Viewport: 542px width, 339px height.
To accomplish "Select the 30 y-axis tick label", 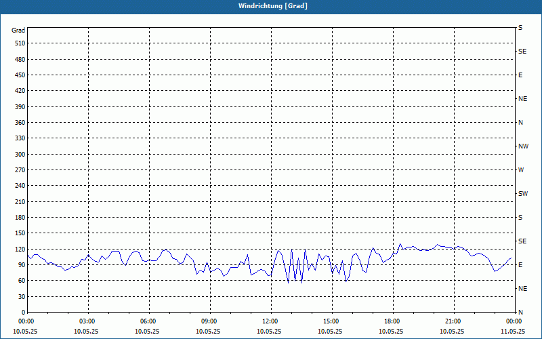I will [x=22, y=296].
